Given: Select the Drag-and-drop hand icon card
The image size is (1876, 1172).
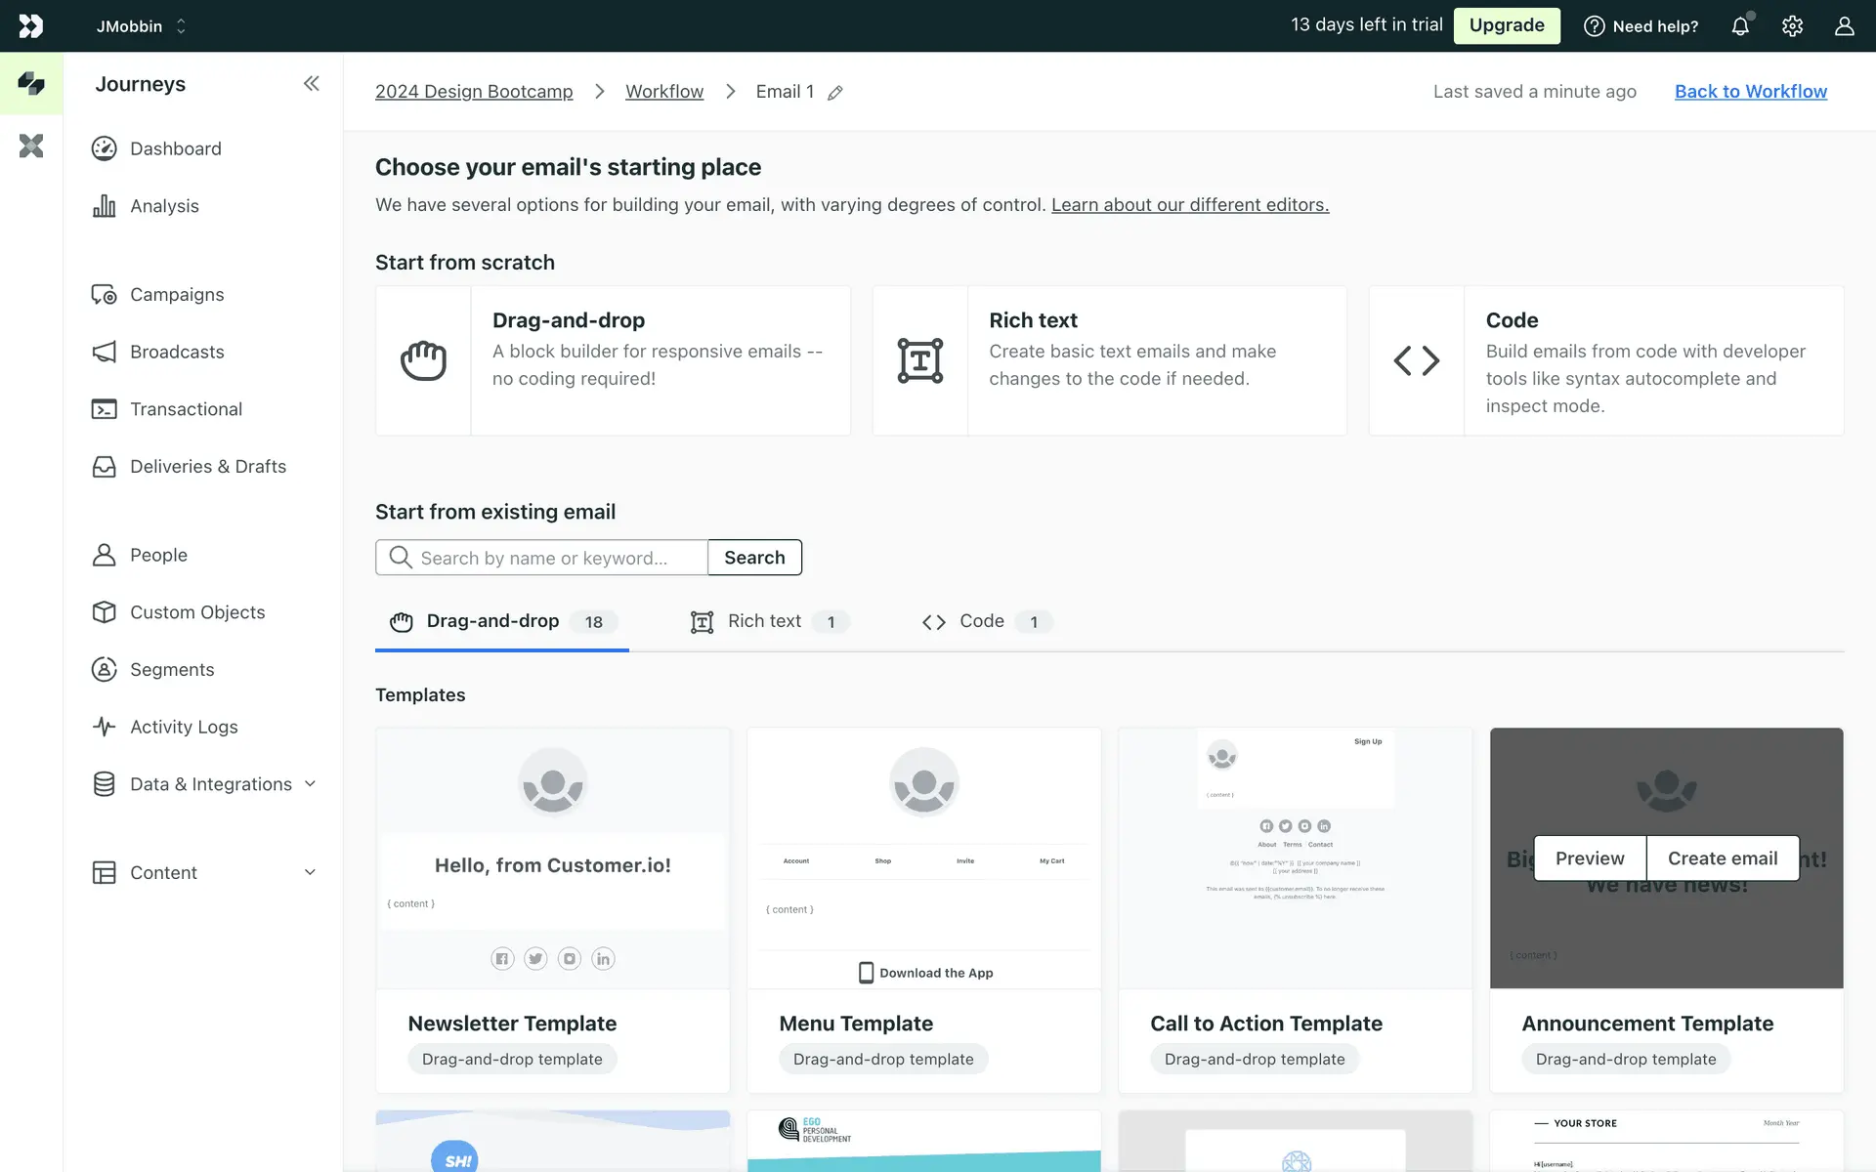Looking at the screenshot, I should [423, 360].
